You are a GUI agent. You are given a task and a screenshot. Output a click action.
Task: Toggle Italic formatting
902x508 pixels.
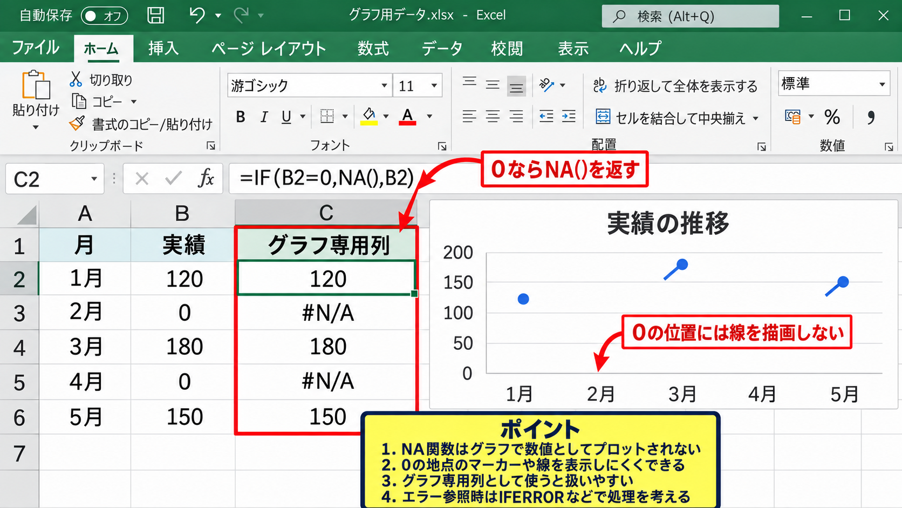coord(264,117)
